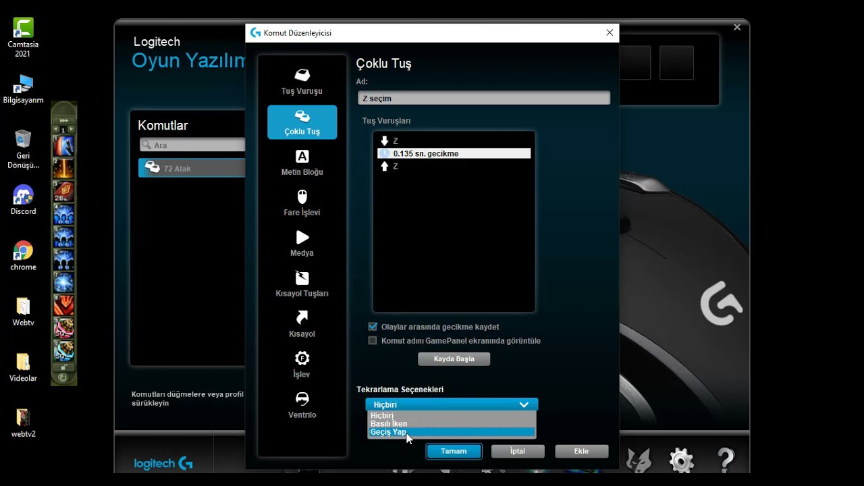Close the Logitech Oyun Yazılımı window
Image resolution: width=864 pixels, height=486 pixels.
(x=737, y=28)
